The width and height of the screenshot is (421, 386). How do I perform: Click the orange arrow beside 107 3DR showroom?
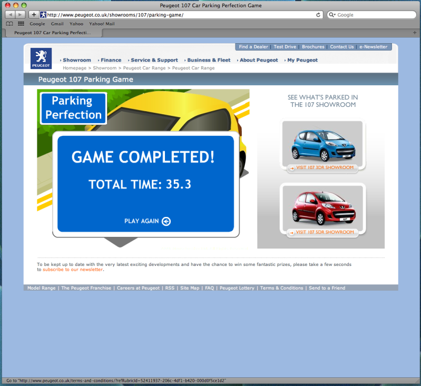click(x=291, y=169)
